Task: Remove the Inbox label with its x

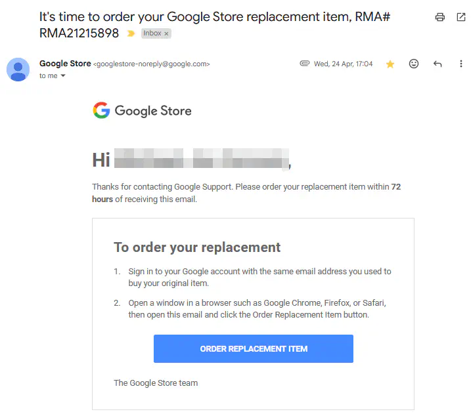Action: pos(167,33)
